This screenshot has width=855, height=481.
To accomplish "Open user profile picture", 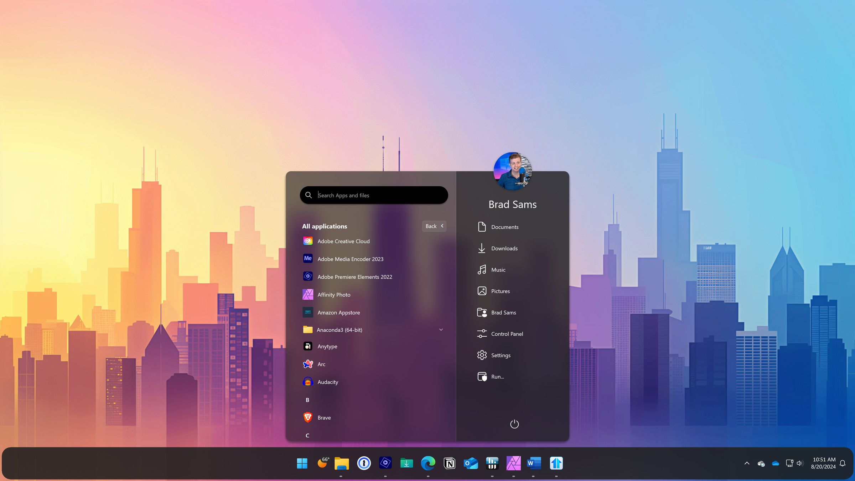I will coord(513,171).
